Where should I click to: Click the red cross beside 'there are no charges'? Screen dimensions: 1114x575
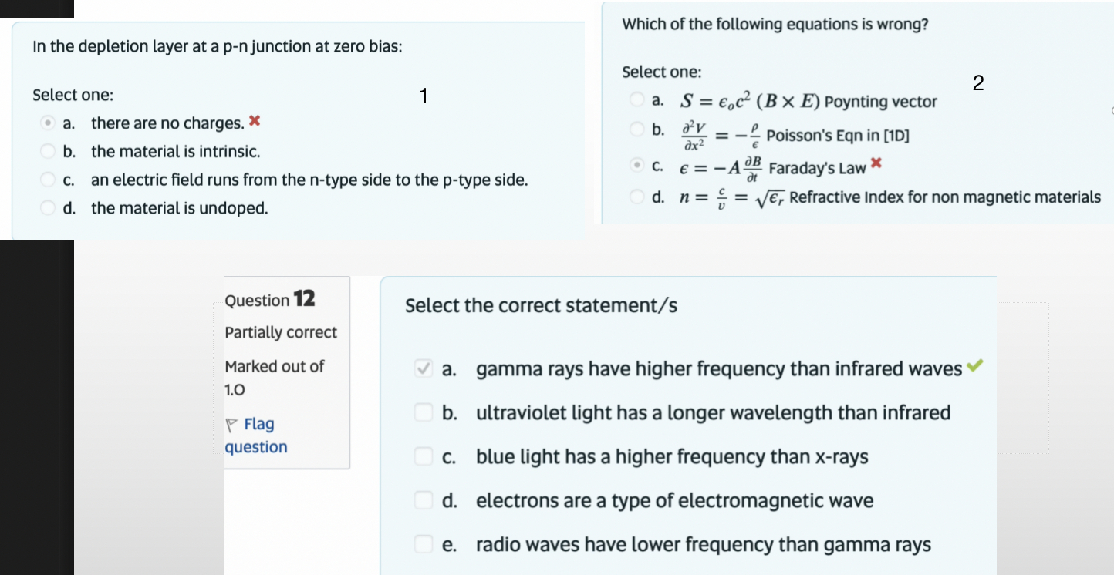(254, 122)
